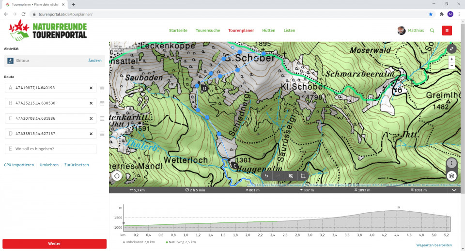Click the crop selection tool on map
465x251 pixels.
pyautogui.click(x=303, y=176)
